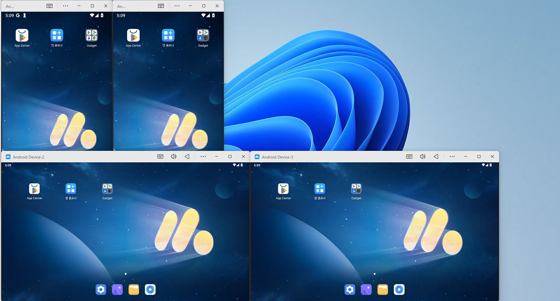
Task: Launch 앱 클로너 in window showing G status icon
Action: (57, 35)
